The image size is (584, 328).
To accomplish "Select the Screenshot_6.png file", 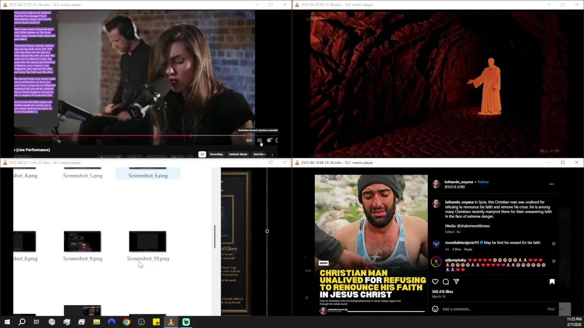I will point(148,174).
